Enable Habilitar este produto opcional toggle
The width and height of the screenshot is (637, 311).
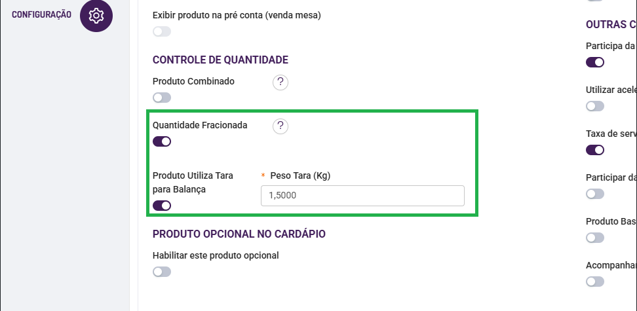(x=162, y=272)
